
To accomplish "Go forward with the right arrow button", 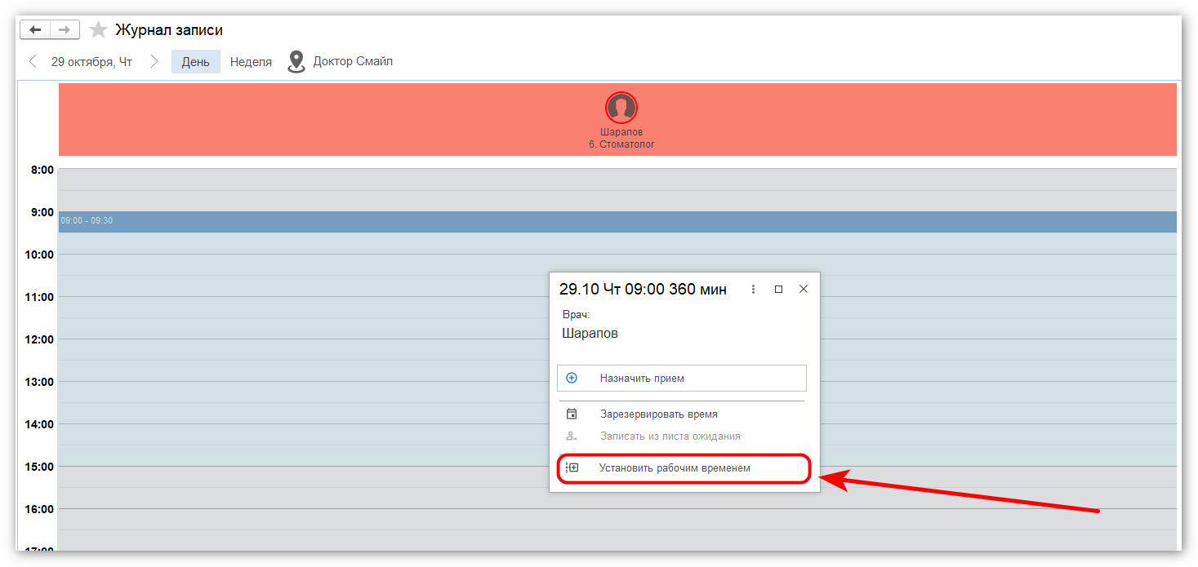I will (x=65, y=30).
